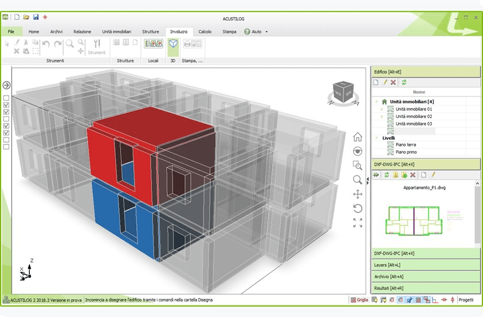Collapse the Livelli tree group
The width and height of the screenshot is (483, 317).
[x=376, y=138]
